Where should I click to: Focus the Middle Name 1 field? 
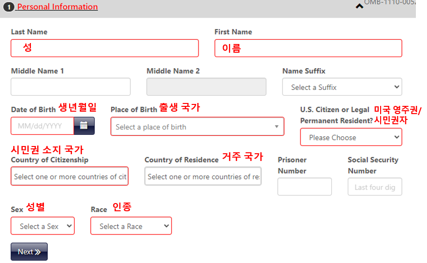[71, 87]
